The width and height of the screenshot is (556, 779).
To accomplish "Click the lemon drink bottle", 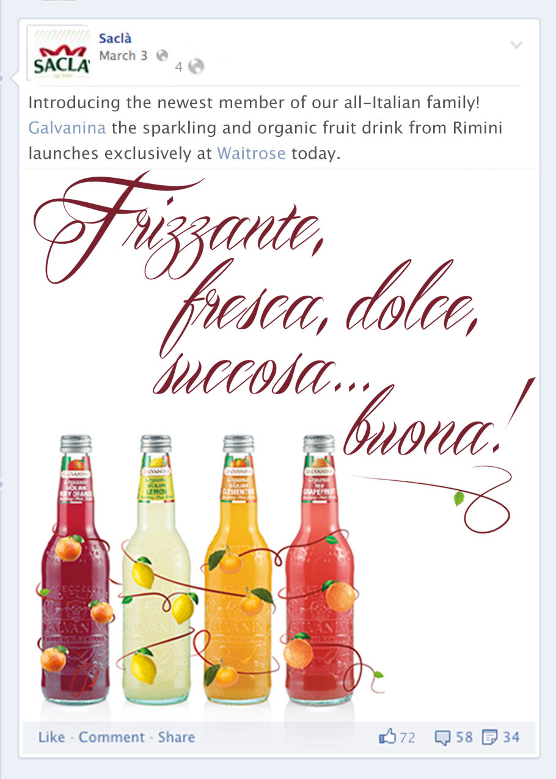I will point(156,568).
